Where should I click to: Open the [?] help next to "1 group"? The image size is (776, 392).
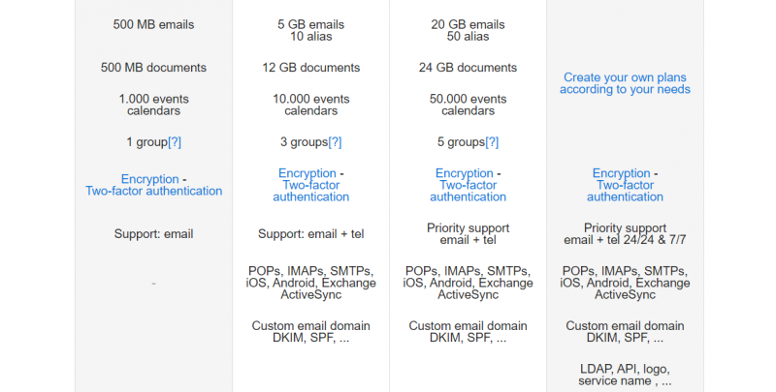click(175, 142)
